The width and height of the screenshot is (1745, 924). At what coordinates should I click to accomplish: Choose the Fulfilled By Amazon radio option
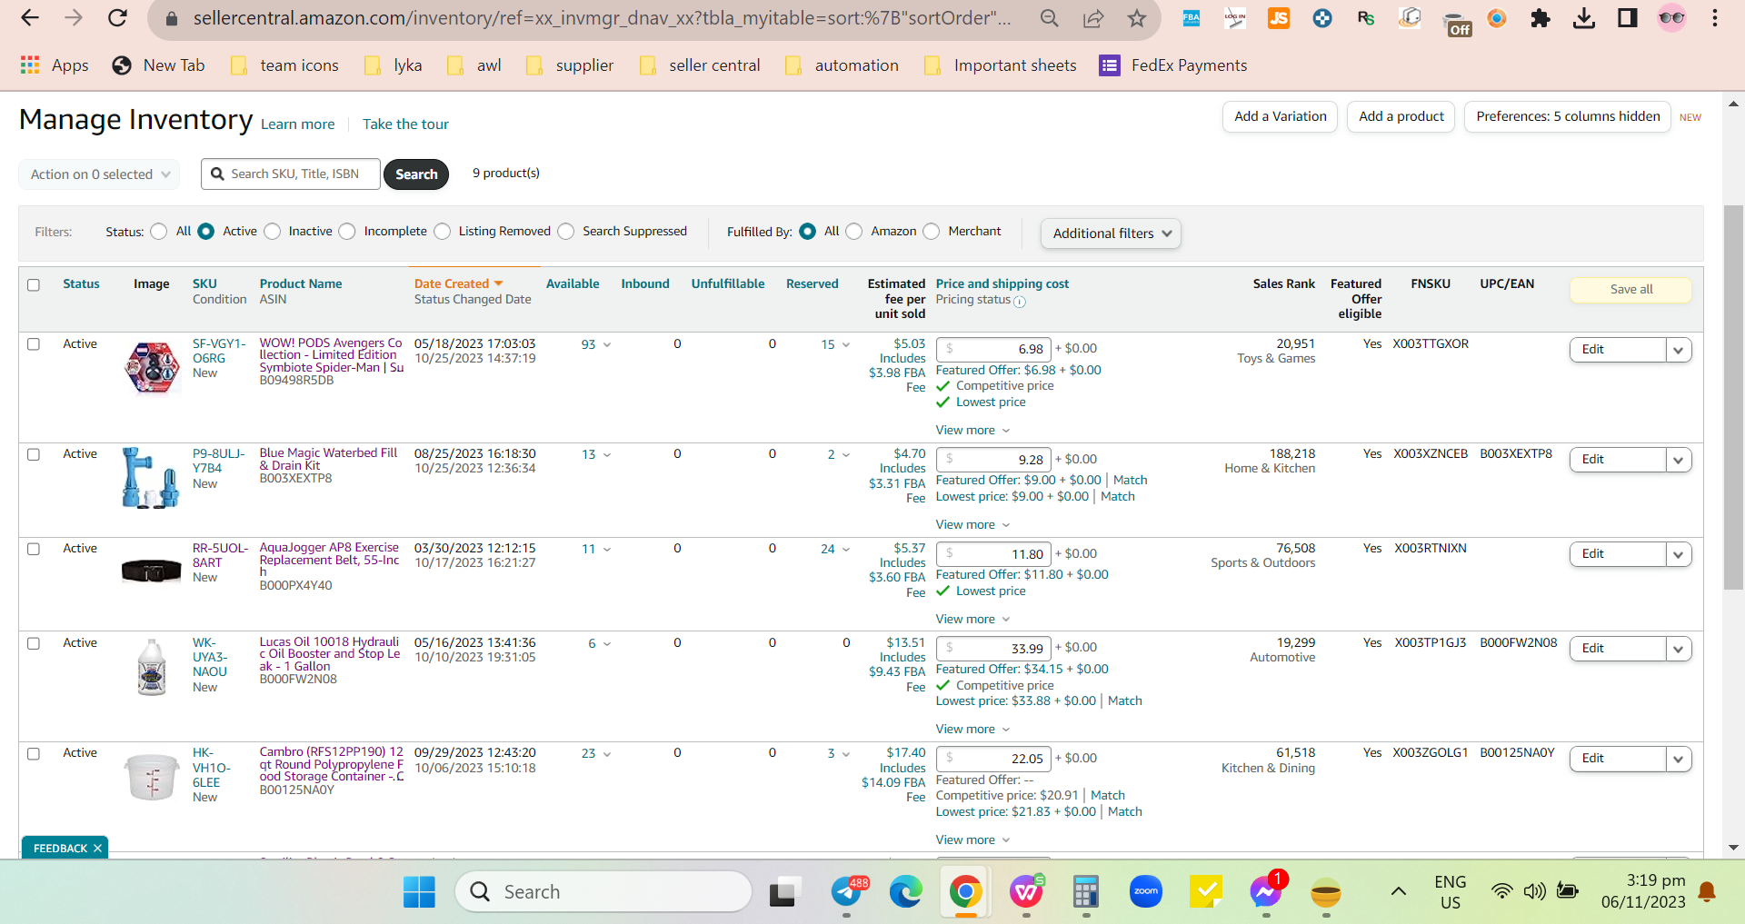(x=854, y=232)
